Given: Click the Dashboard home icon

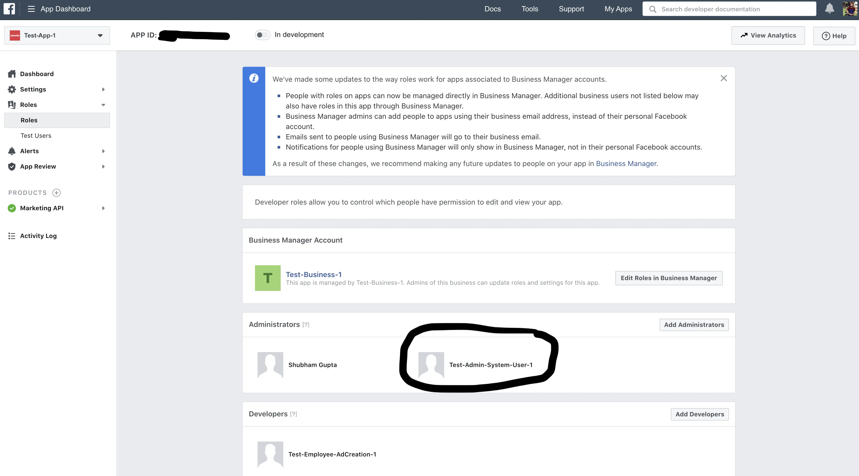Looking at the screenshot, I should pyautogui.click(x=12, y=74).
